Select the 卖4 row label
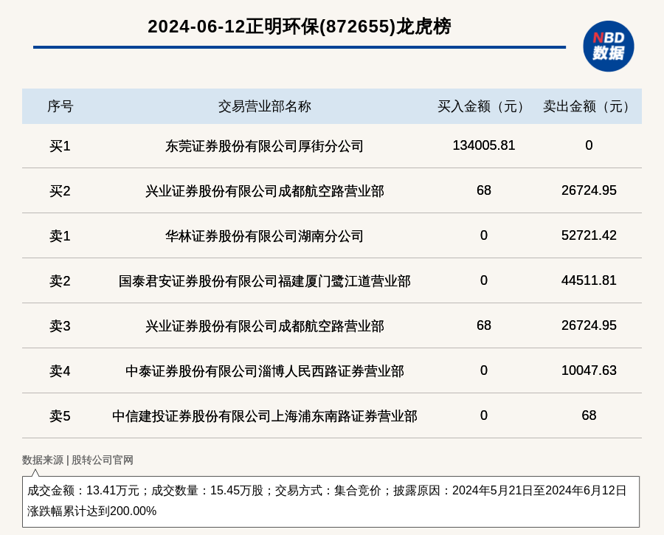 tap(60, 371)
